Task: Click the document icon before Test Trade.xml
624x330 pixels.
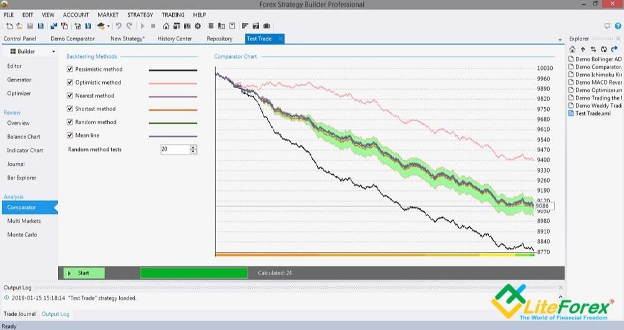Action: [x=571, y=114]
